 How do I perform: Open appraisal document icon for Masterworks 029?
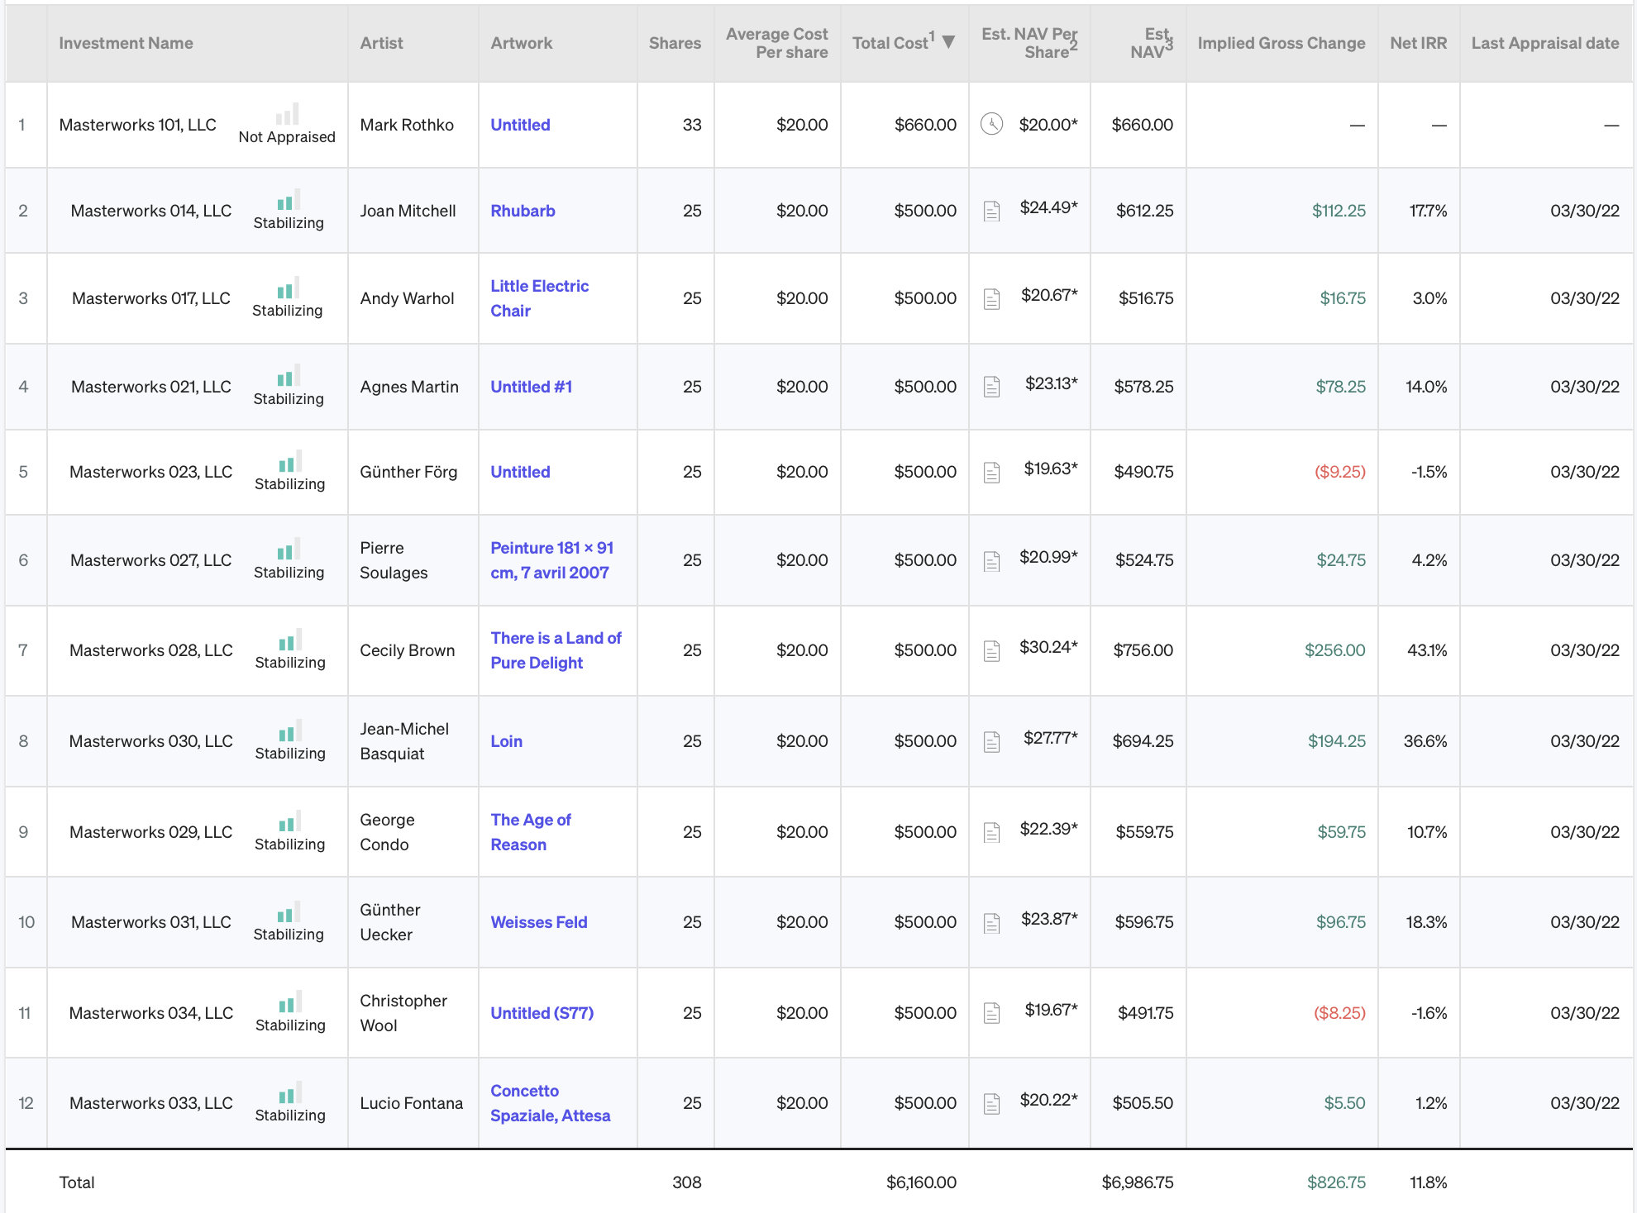pyautogui.click(x=991, y=833)
